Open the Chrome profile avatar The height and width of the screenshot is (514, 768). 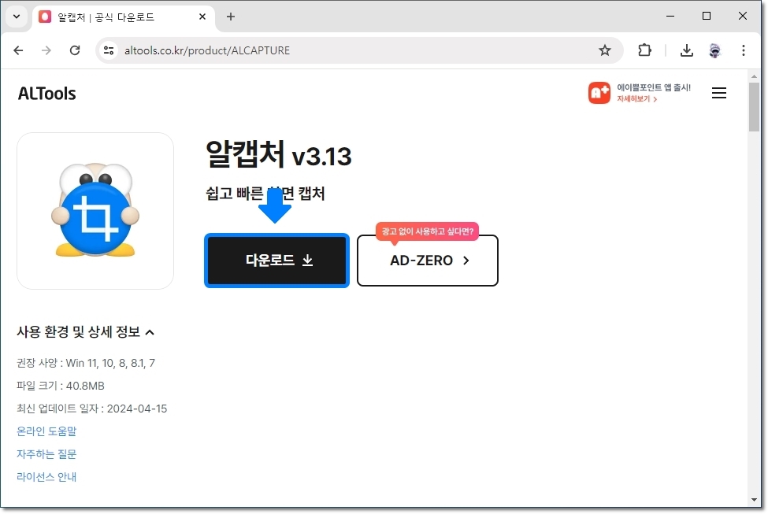click(x=715, y=50)
